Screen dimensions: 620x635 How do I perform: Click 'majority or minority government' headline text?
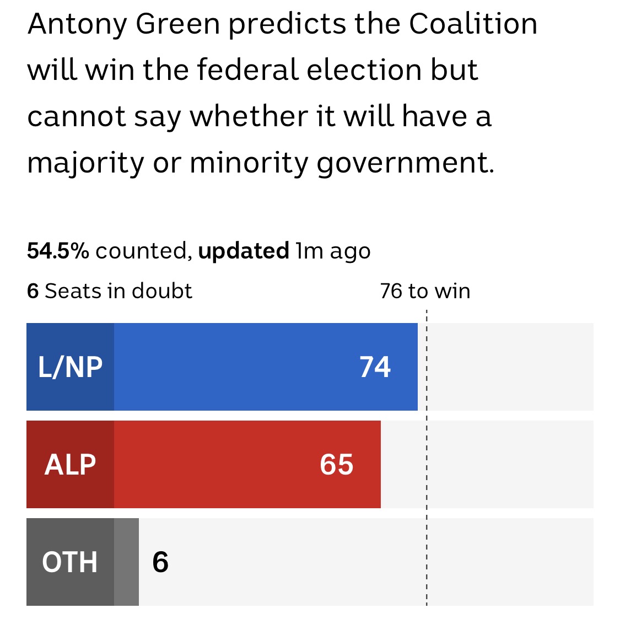click(260, 163)
